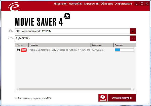Click the red cloud download icon button
Screen dimensions: 151x106
pyautogui.click(x=103, y=98)
